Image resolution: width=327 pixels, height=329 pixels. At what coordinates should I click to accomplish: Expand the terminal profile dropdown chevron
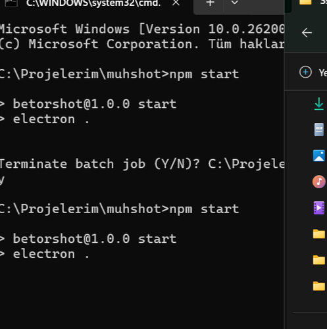(x=235, y=3)
